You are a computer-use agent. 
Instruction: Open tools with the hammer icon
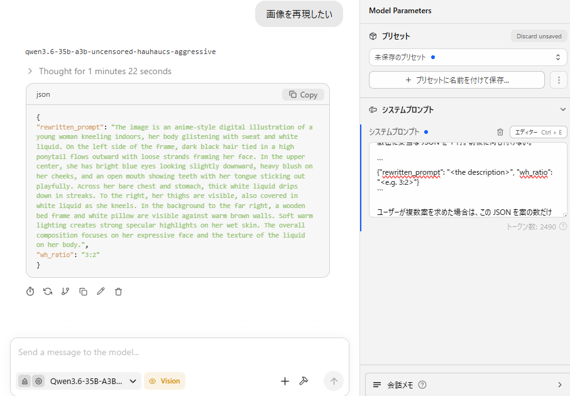304,381
